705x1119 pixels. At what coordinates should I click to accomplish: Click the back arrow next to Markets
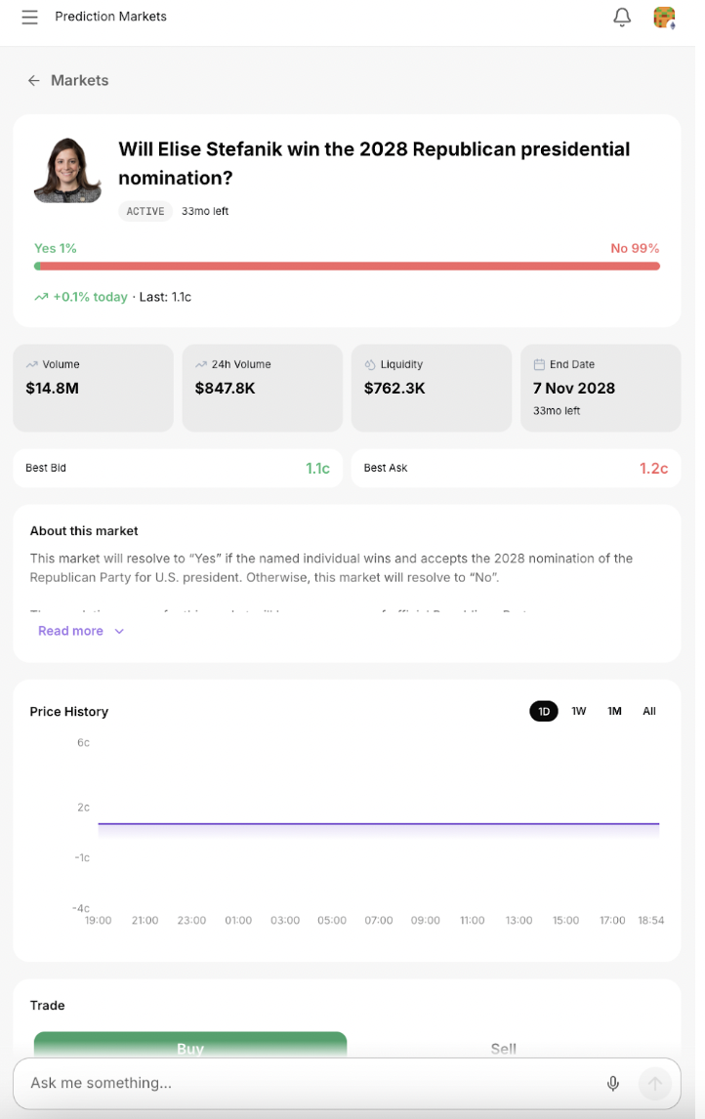(x=33, y=80)
